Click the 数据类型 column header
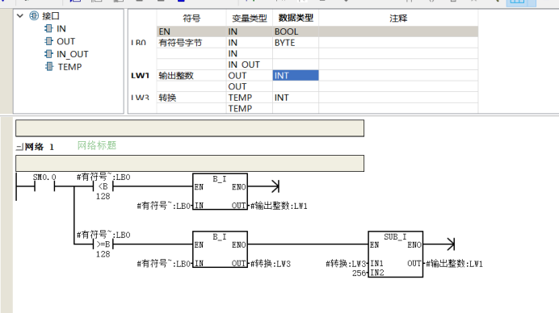 tap(296, 19)
